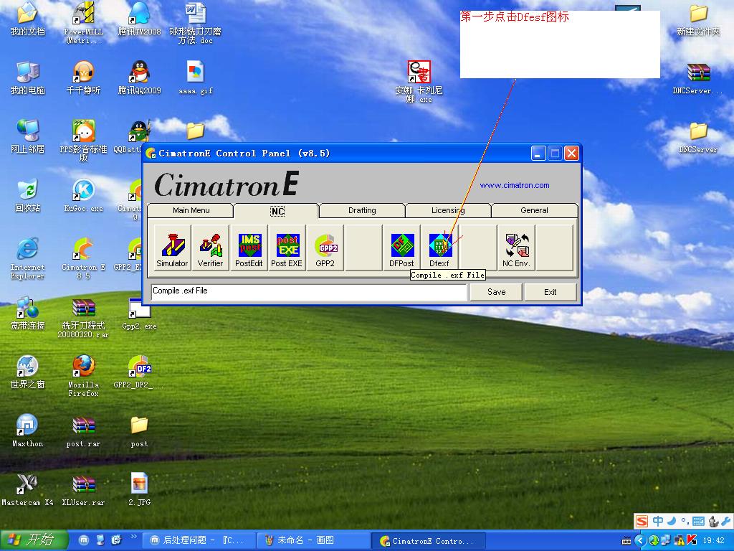Select the 腾讯TM2008 desktop icon

(x=140, y=19)
